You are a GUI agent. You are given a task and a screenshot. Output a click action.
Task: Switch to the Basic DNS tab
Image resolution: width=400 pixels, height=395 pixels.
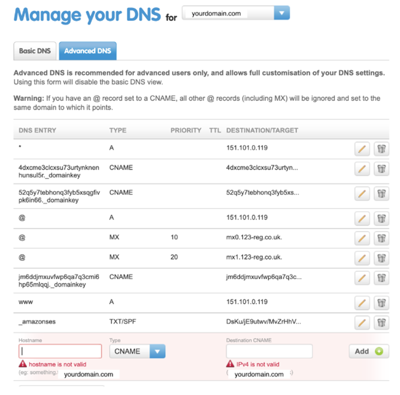(35, 51)
